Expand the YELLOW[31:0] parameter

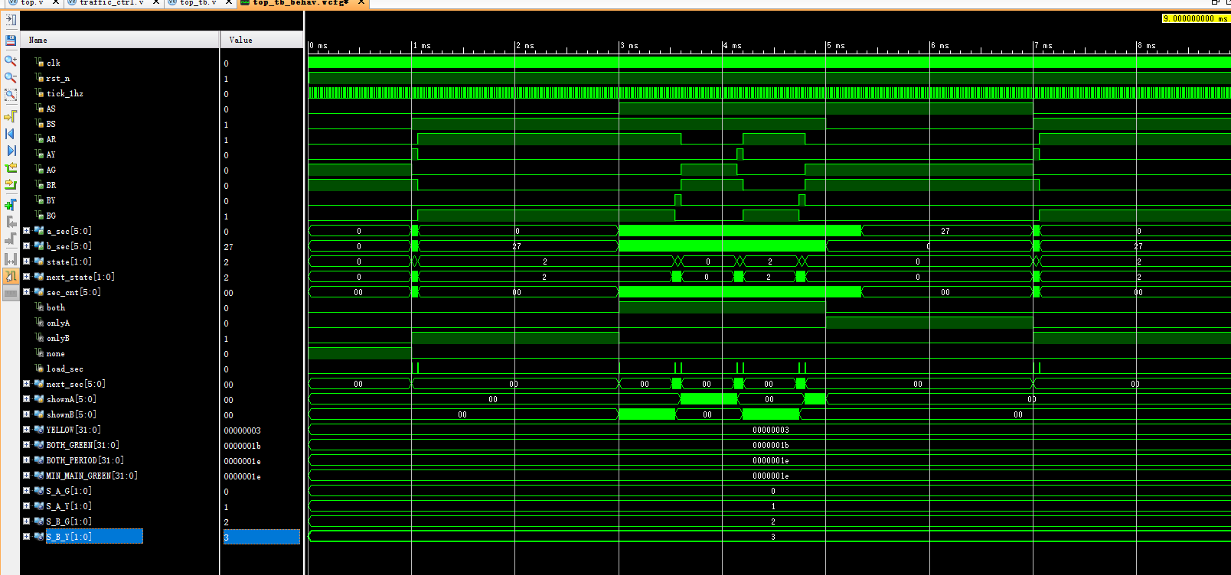[27, 429]
